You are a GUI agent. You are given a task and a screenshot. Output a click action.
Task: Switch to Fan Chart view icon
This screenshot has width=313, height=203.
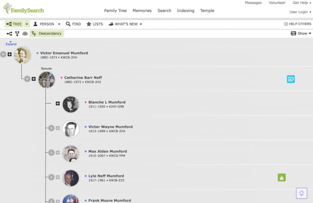coord(24,34)
